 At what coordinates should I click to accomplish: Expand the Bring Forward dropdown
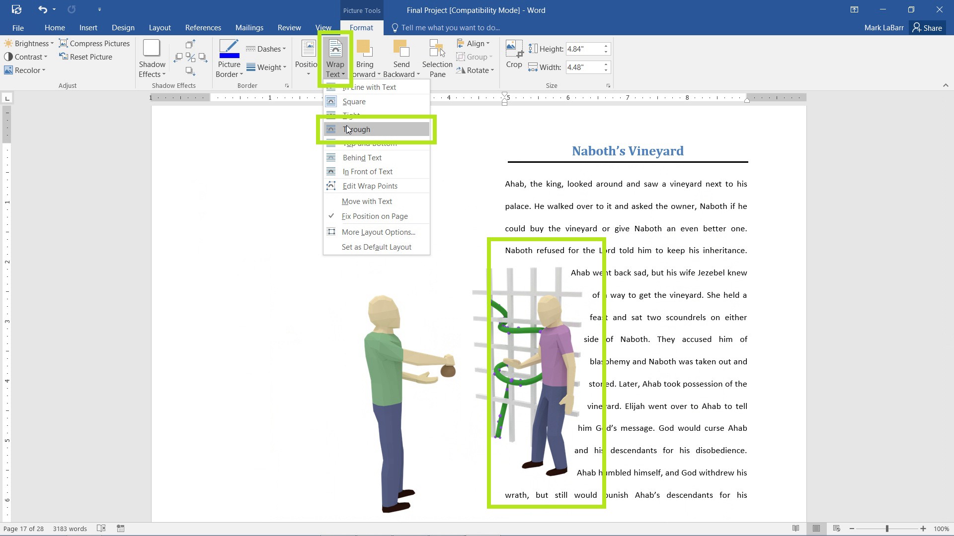coord(380,74)
